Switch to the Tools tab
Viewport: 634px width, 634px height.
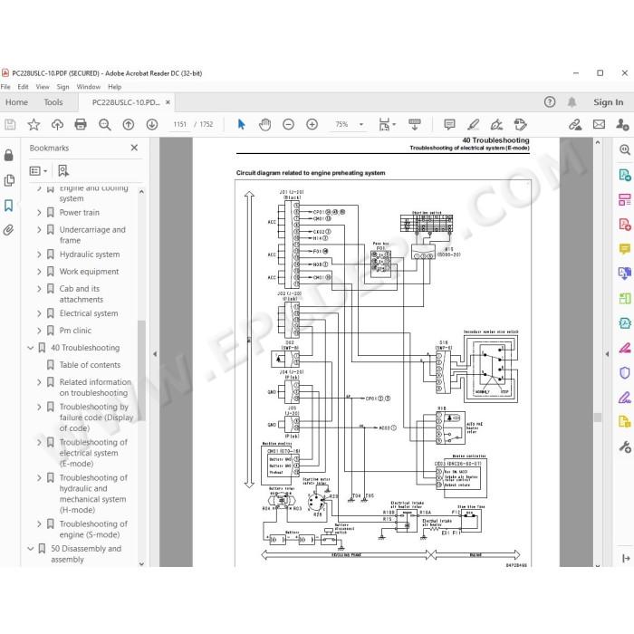tap(53, 102)
